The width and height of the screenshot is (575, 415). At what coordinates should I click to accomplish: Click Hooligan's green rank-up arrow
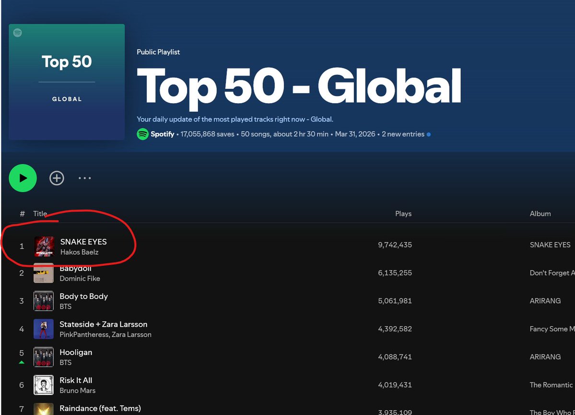pyautogui.click(x=22, y=362)
